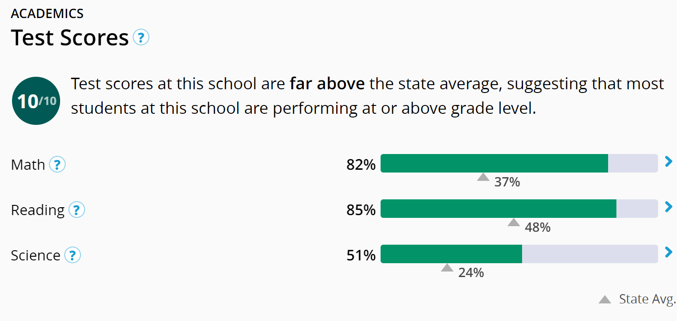Click the Science state average triangle marker
This screenshot has width=677, height=321.
click(447, 268)
